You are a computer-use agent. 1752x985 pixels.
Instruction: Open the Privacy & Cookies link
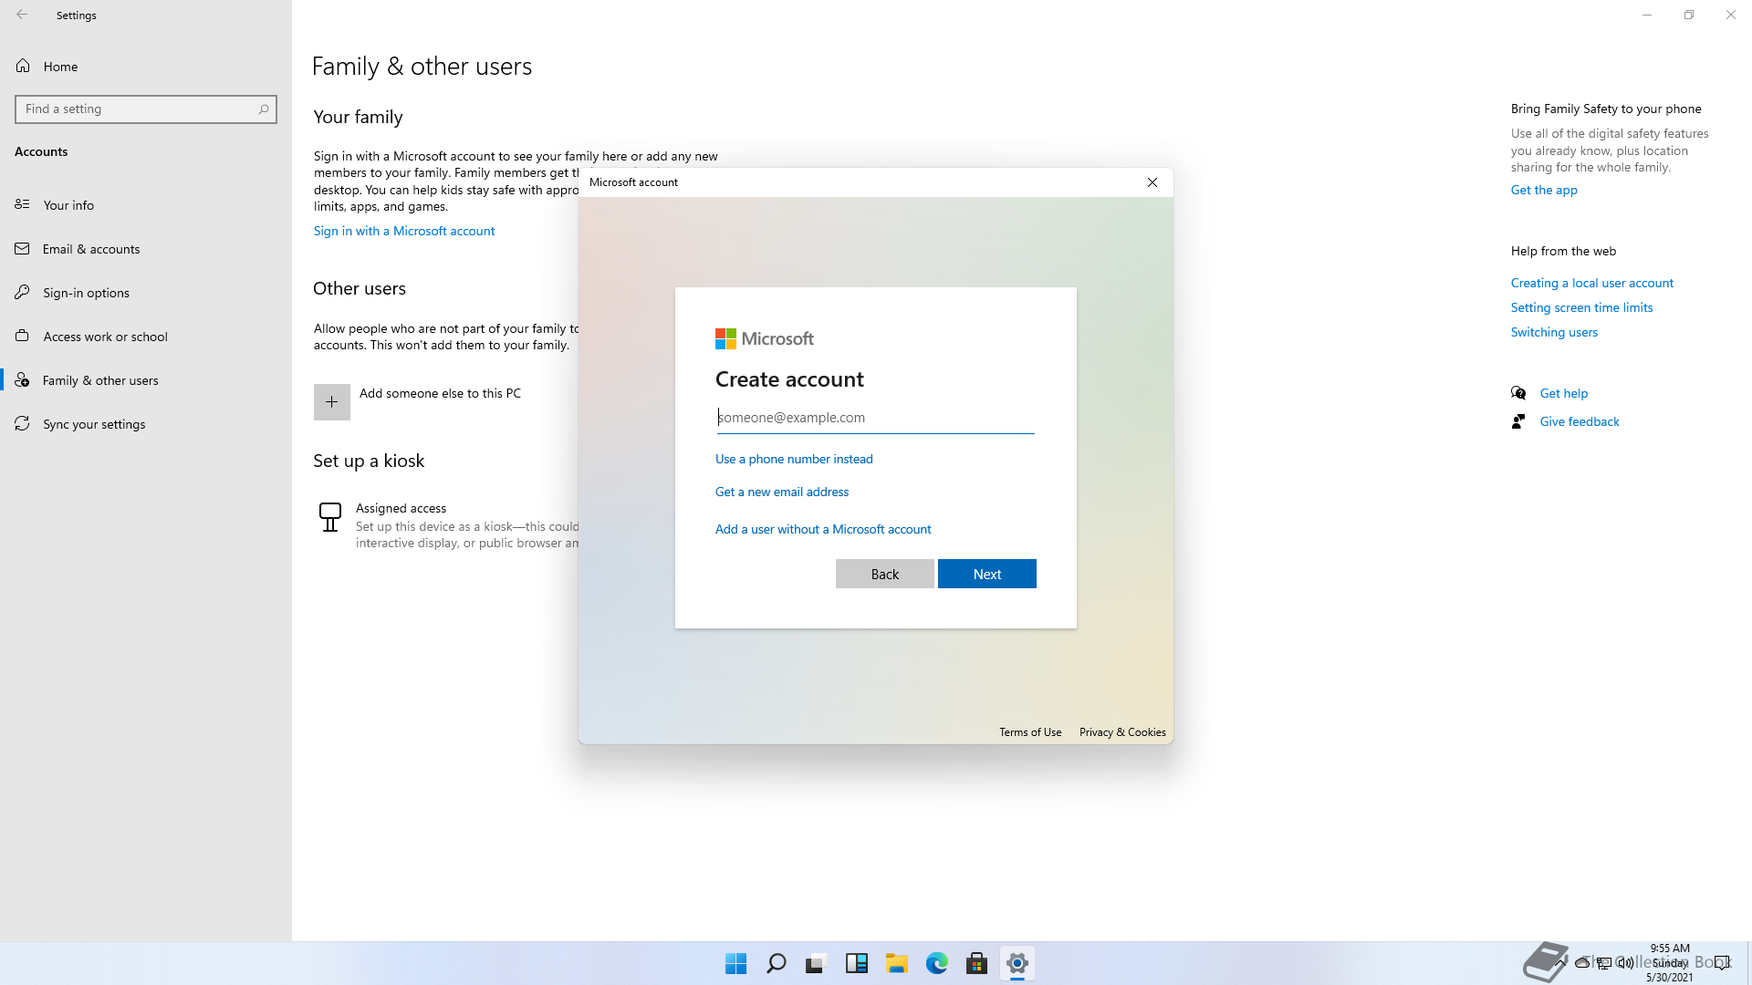point(1122,732)
